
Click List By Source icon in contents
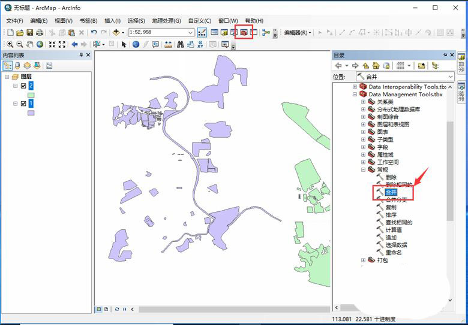[17, 65]
